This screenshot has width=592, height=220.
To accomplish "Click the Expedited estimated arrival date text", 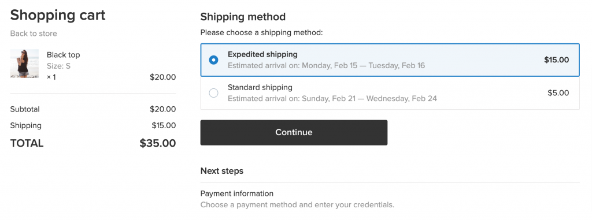I will pyautogui.click(x=326, y=66).
